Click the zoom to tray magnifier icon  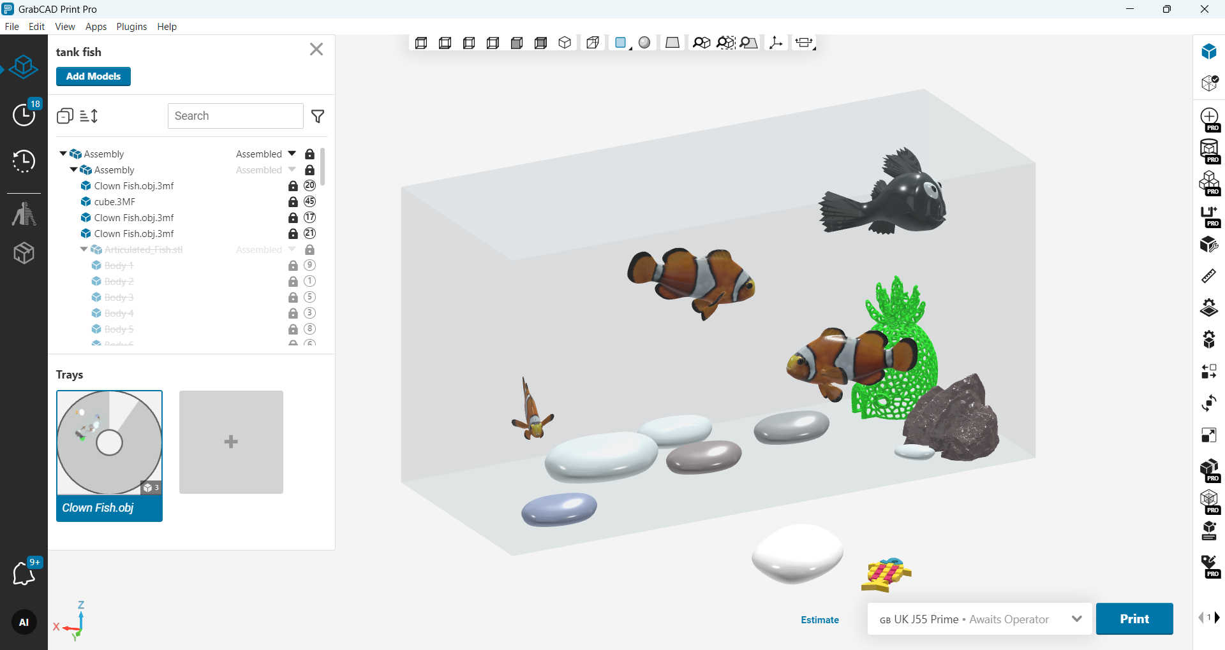748,43
